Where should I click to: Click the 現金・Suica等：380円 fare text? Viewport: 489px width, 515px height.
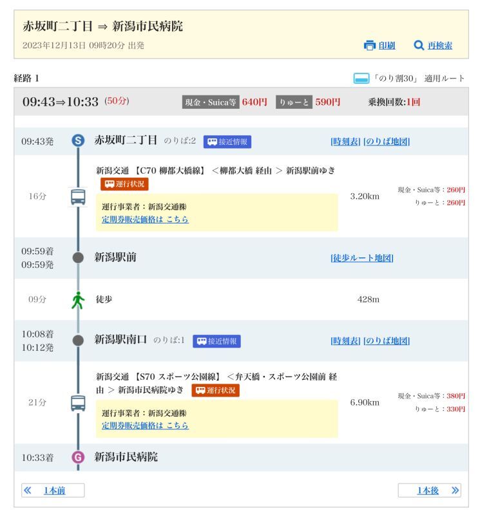[431, 396]
